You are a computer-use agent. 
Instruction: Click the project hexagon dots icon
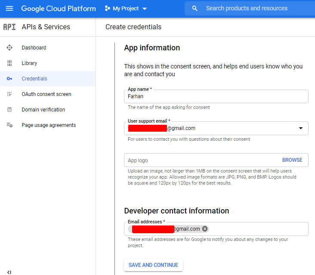108,9
